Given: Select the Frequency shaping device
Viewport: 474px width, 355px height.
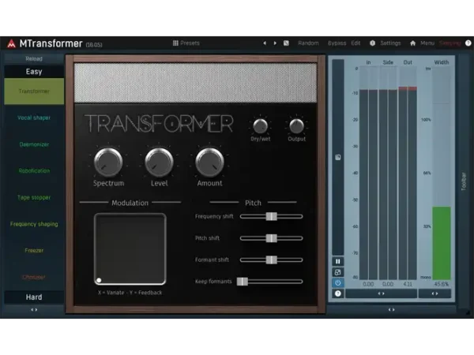Looking at the screenshot, I should 34,224.
